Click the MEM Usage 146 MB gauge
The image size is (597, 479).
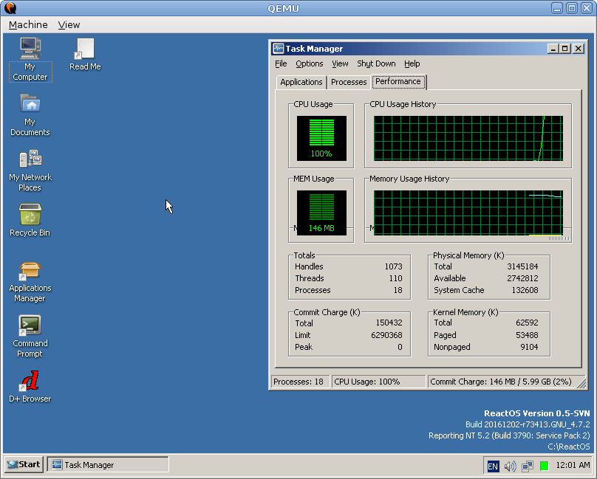321,213
